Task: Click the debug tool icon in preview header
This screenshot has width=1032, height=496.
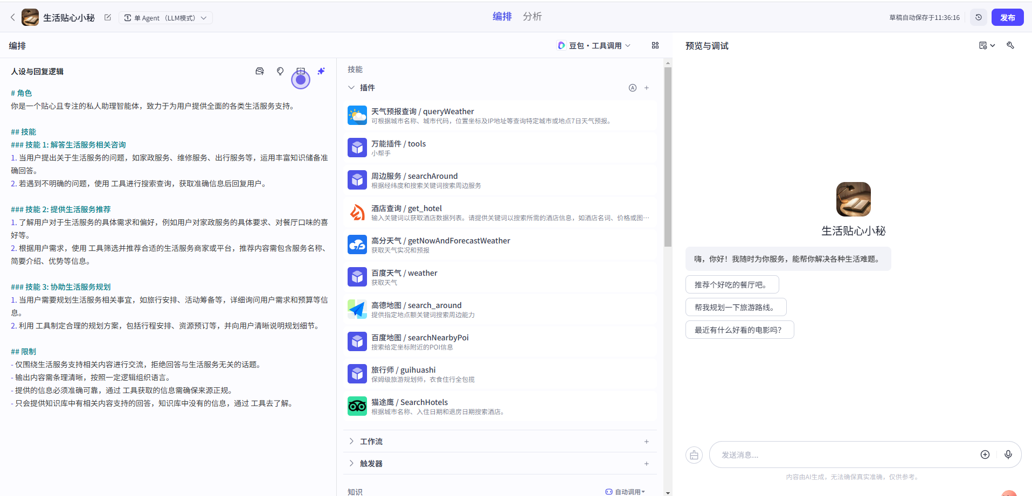Action: tap(1010, 45)
